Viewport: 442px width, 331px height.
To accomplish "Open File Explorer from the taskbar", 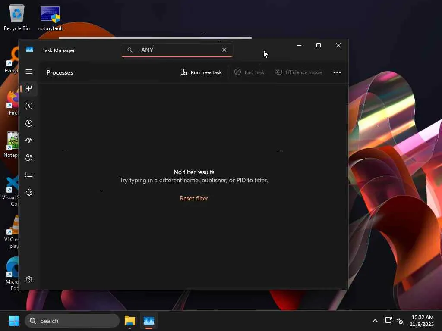I will pos(130,321).
